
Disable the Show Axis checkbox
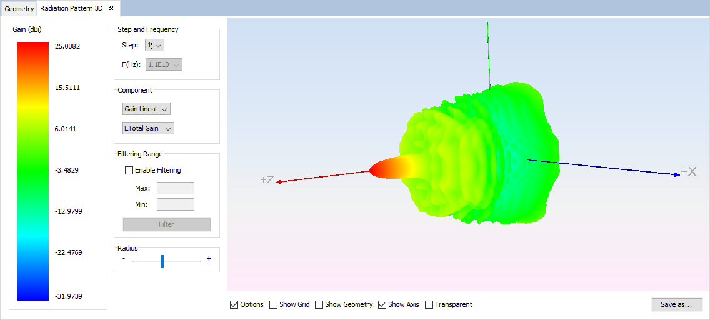(382, 305)
